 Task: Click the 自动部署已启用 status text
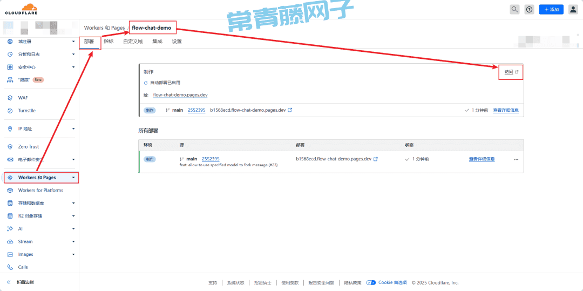click(166, 83)
